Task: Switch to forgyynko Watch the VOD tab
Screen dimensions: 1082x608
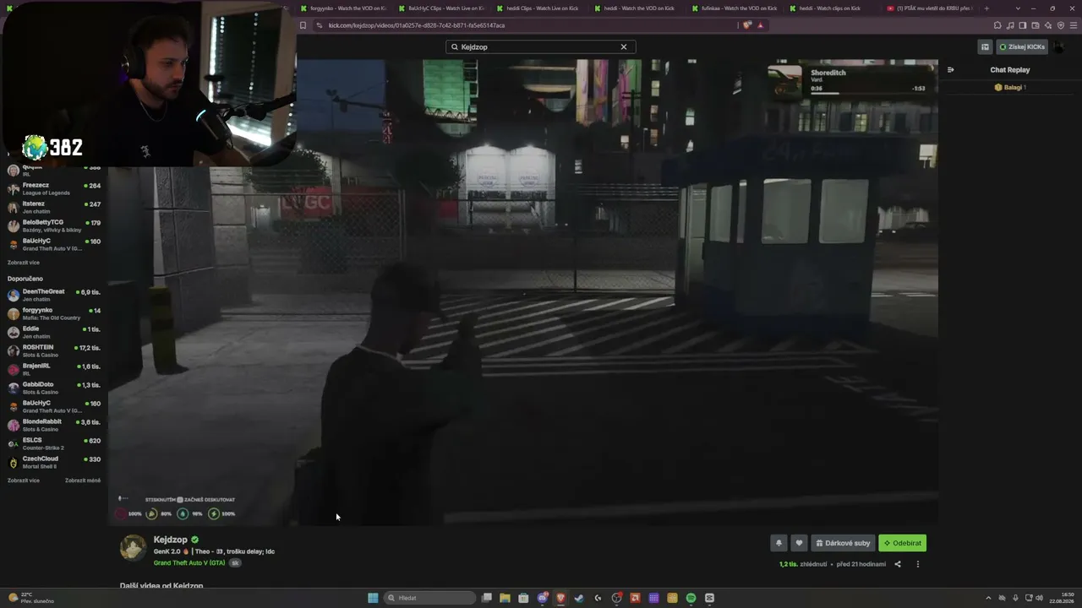Action: (342, 8)
